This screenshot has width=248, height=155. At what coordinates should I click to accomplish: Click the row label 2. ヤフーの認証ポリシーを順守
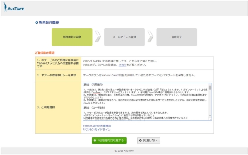coord(56,75)
